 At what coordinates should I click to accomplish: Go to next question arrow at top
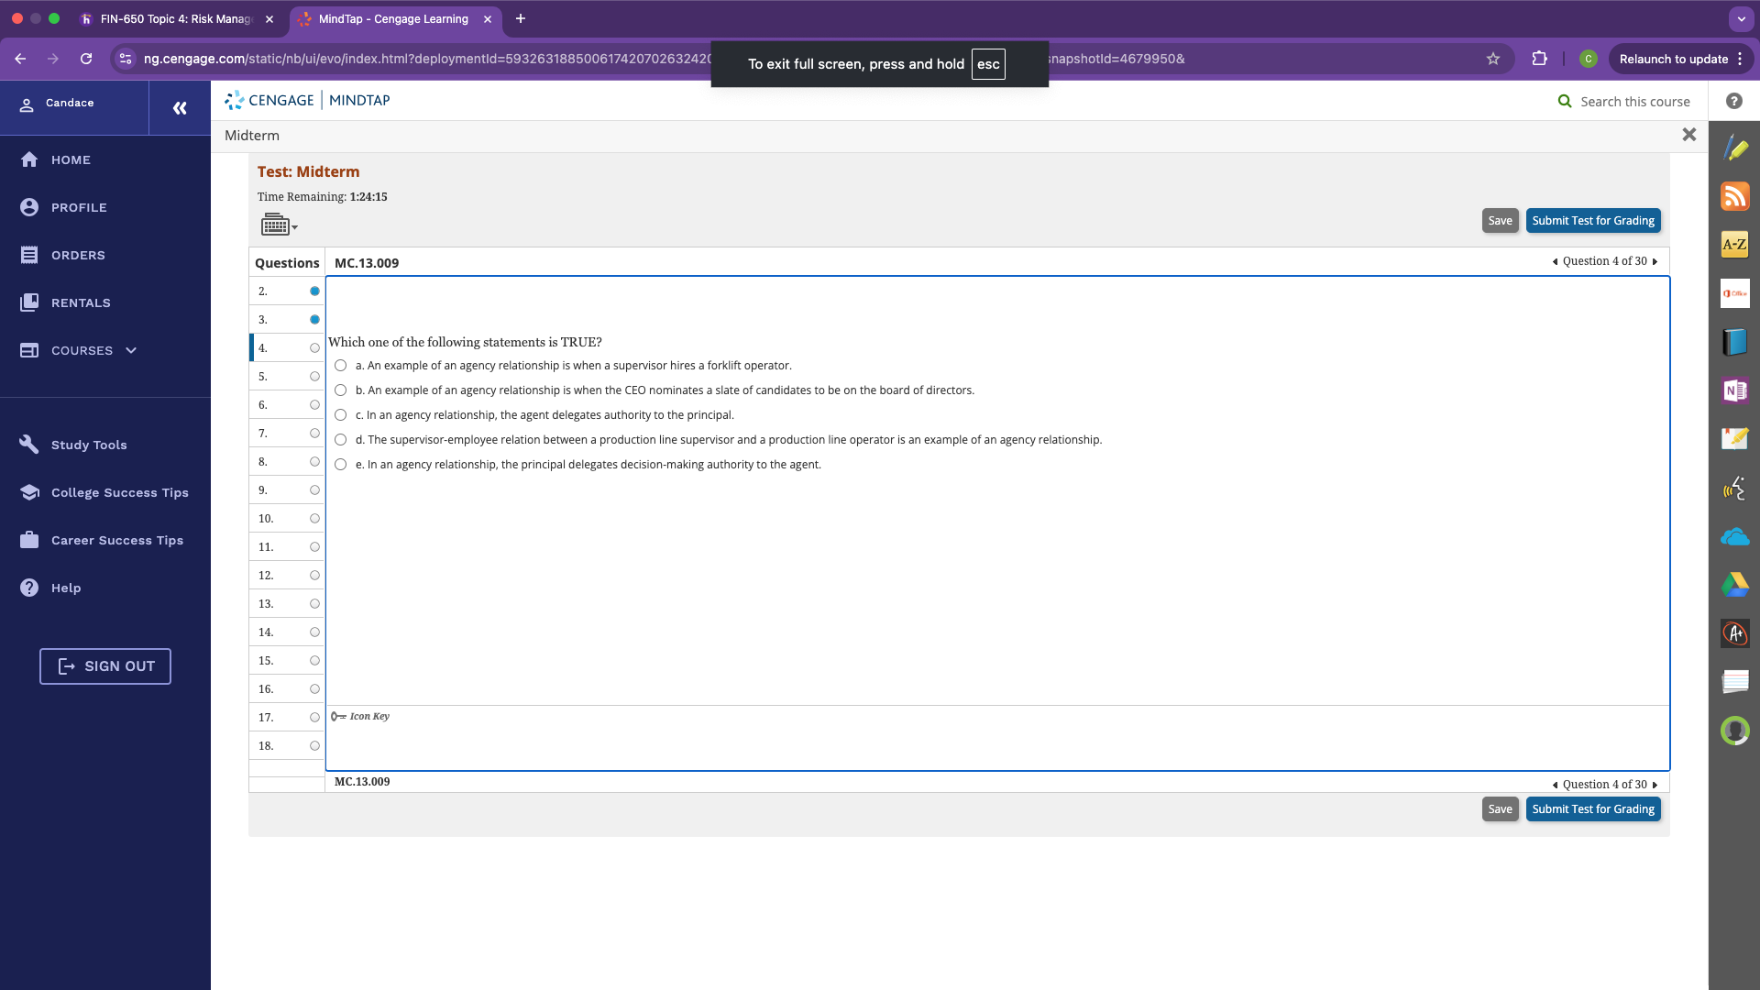[1655, 262]
